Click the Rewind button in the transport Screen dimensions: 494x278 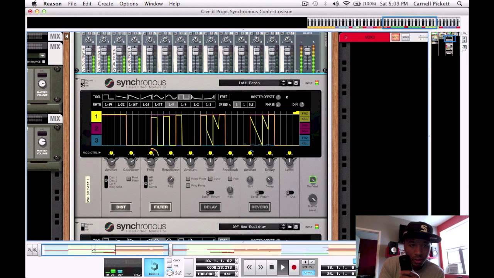click(249, 267)
